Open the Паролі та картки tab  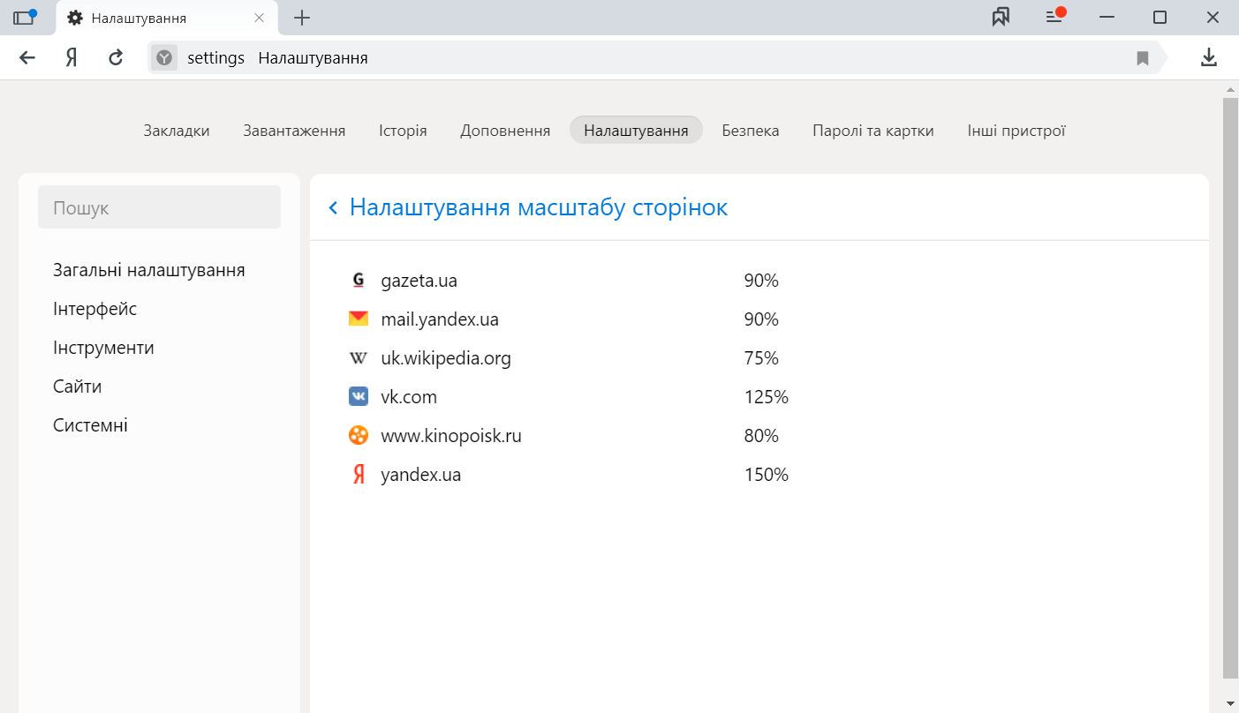tap(873, 131)
